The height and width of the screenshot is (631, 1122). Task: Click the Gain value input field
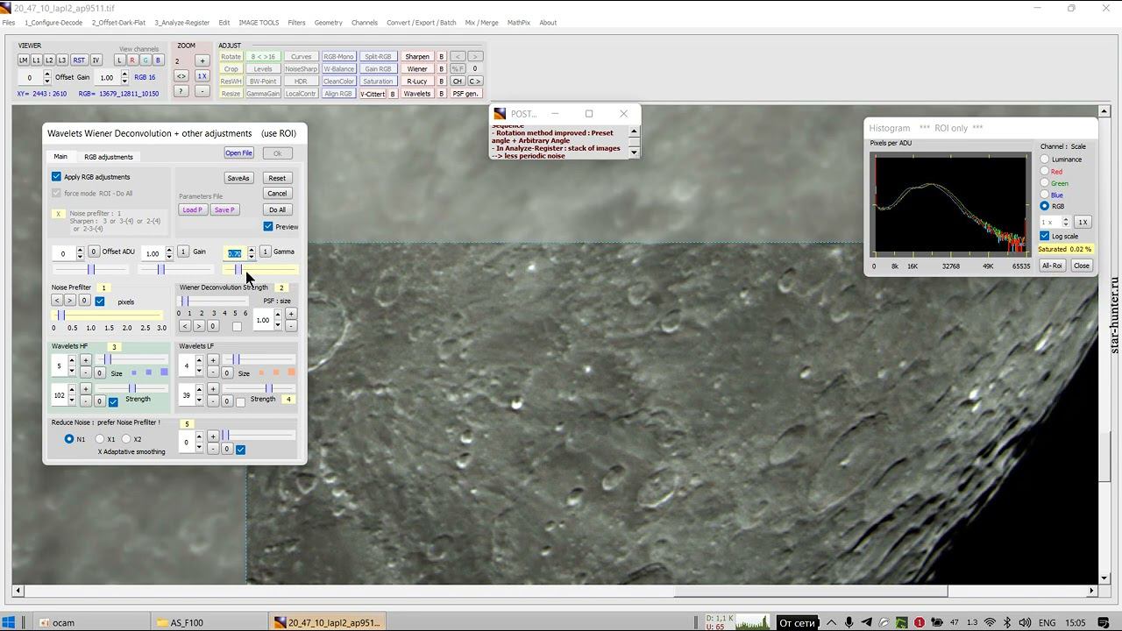click(x=153, y=253)
